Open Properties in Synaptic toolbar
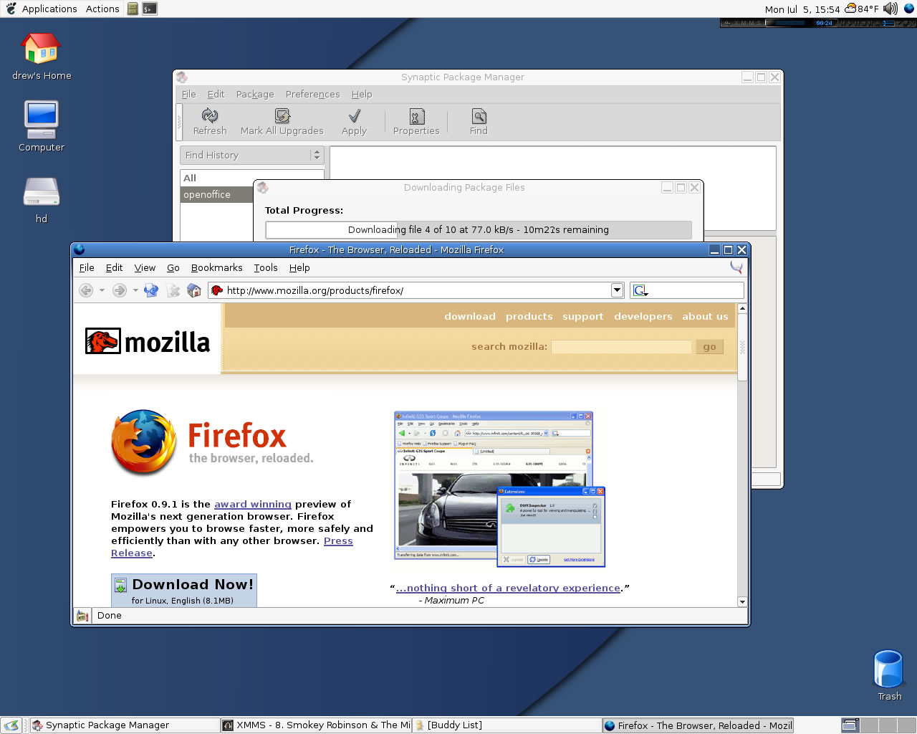The image size is (917, 734). tap(416, 121)
